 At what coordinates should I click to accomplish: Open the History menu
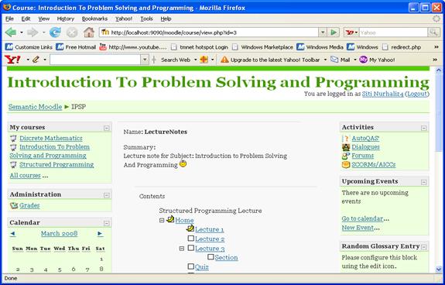tap(66, 19)
